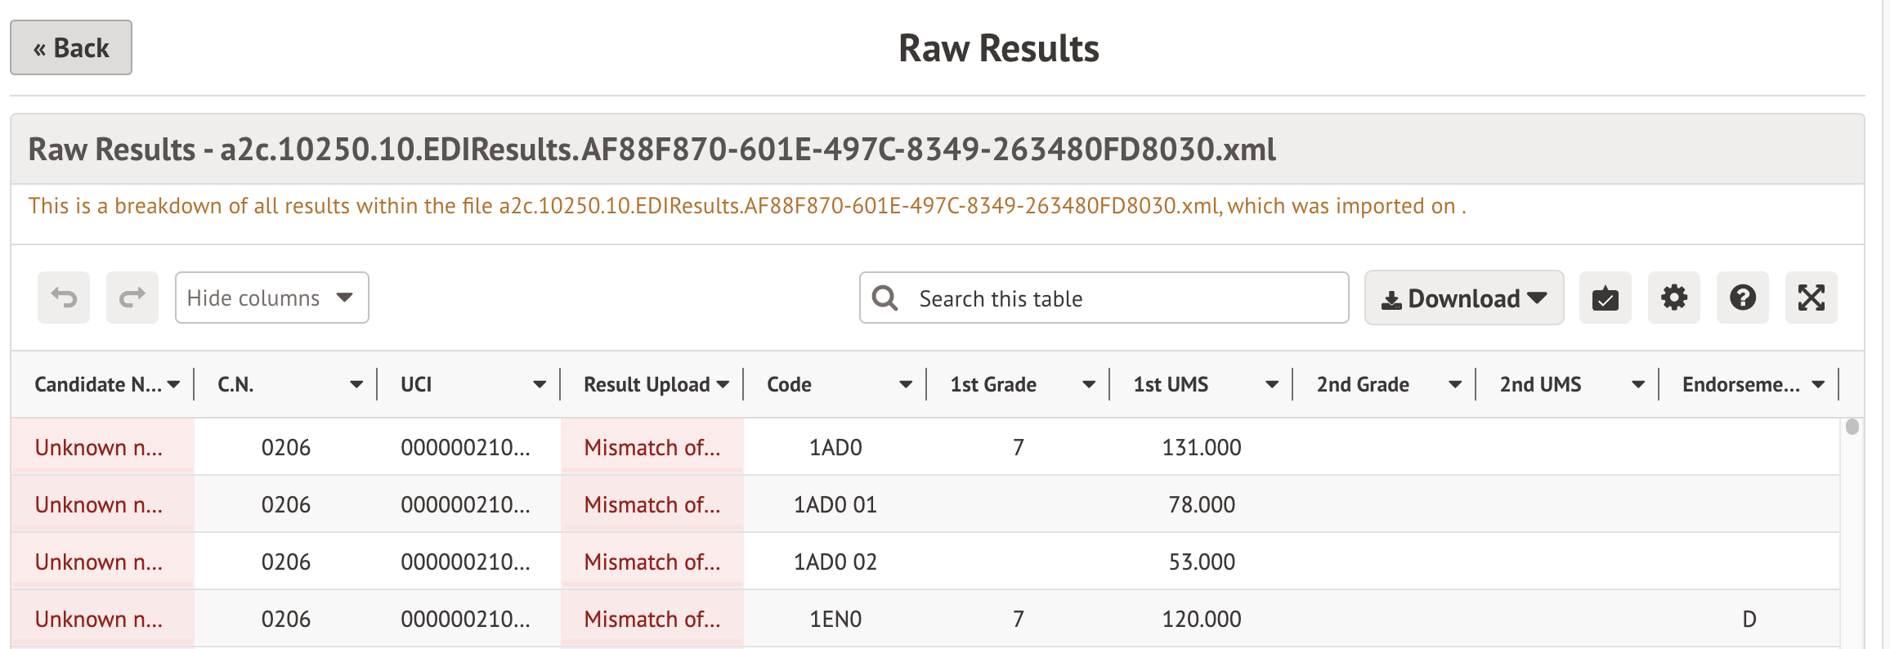Open the help question mark icon
The height and width of the screenshot is (649, 1890).
(x=1742, y=298)
